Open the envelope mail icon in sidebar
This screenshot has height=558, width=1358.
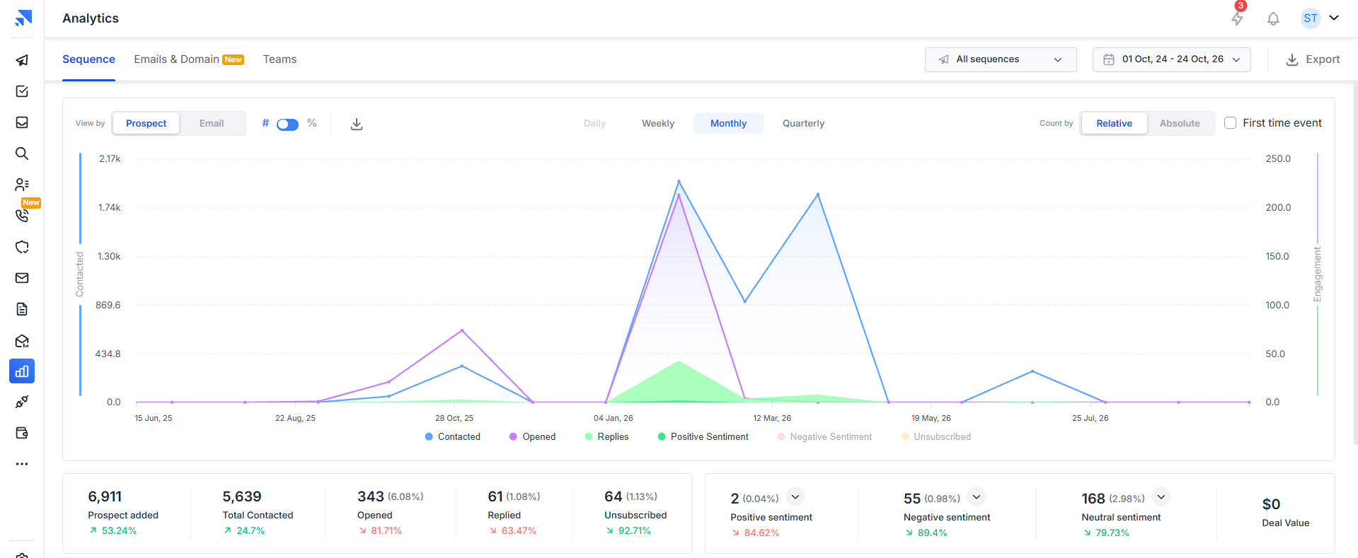pos(22,278)
